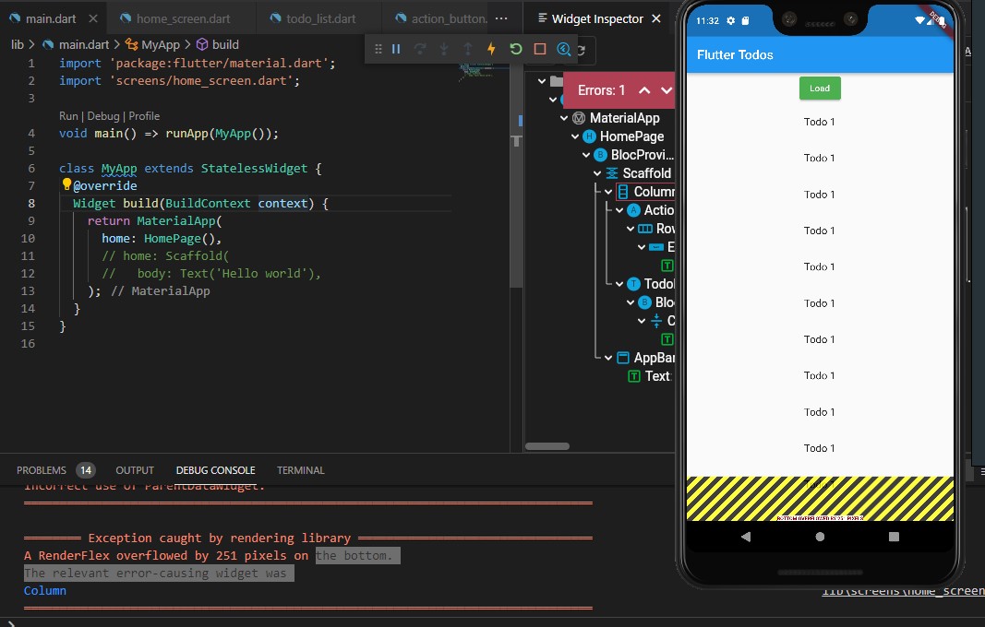Open the TERMINAL panel tab
This screenshot has width=985, height=627.
(300, 470)
